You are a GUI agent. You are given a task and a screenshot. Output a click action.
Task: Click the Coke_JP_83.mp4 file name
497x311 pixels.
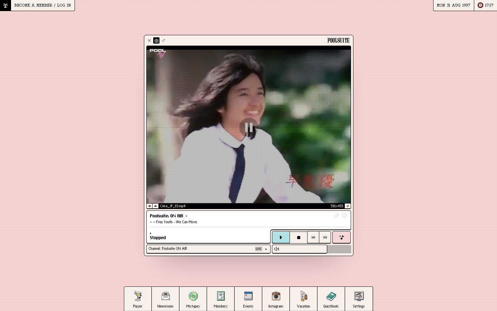[173, 206]
